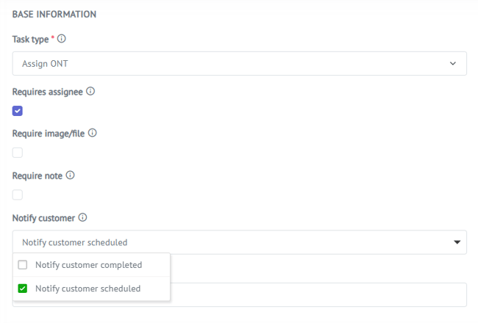The height and width of the screenshot is (323, 478).
Task: Uncheck the green Notify customer scheduled box
Action: [23, 288]
